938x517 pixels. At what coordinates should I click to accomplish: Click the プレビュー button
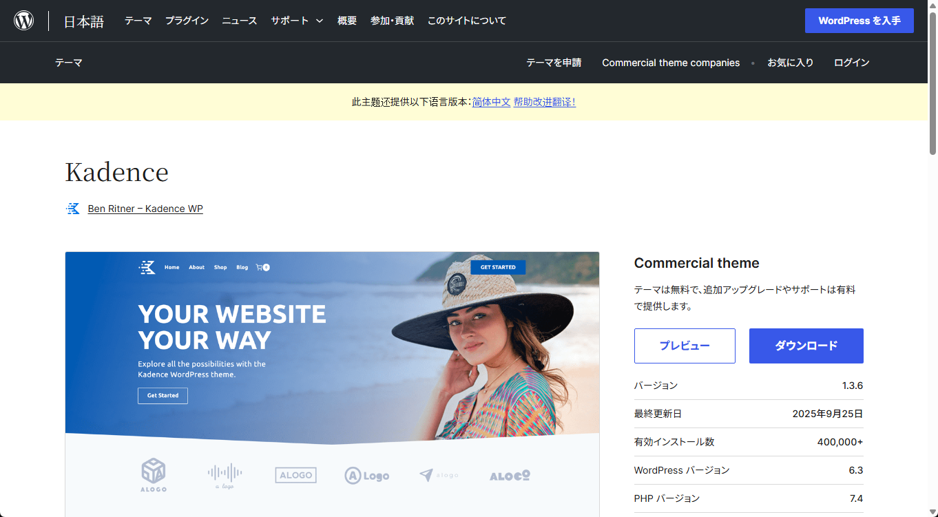[684, 346]
